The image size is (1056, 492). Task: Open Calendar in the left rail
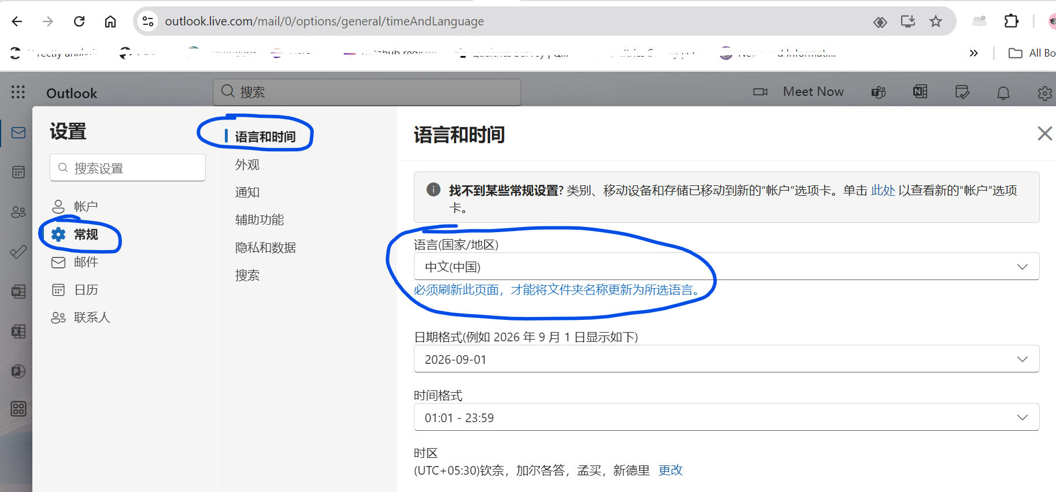(x=18, y=172)
